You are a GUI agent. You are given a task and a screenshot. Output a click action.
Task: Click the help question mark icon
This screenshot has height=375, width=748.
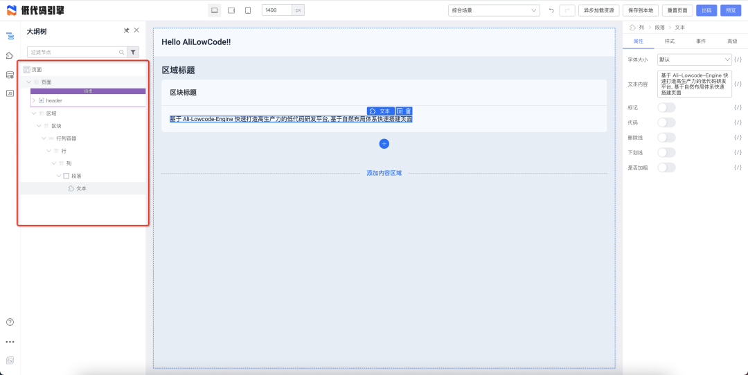coord(10,322)
